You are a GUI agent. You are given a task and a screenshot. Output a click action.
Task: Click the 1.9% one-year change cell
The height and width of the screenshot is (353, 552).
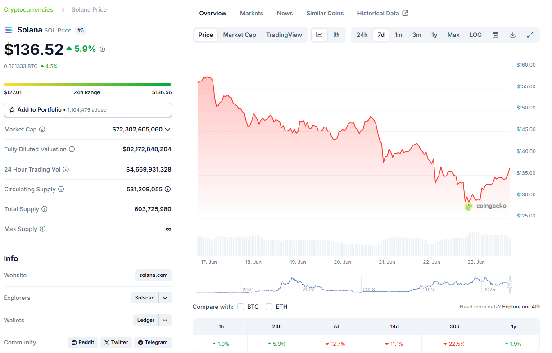[513, 344]
